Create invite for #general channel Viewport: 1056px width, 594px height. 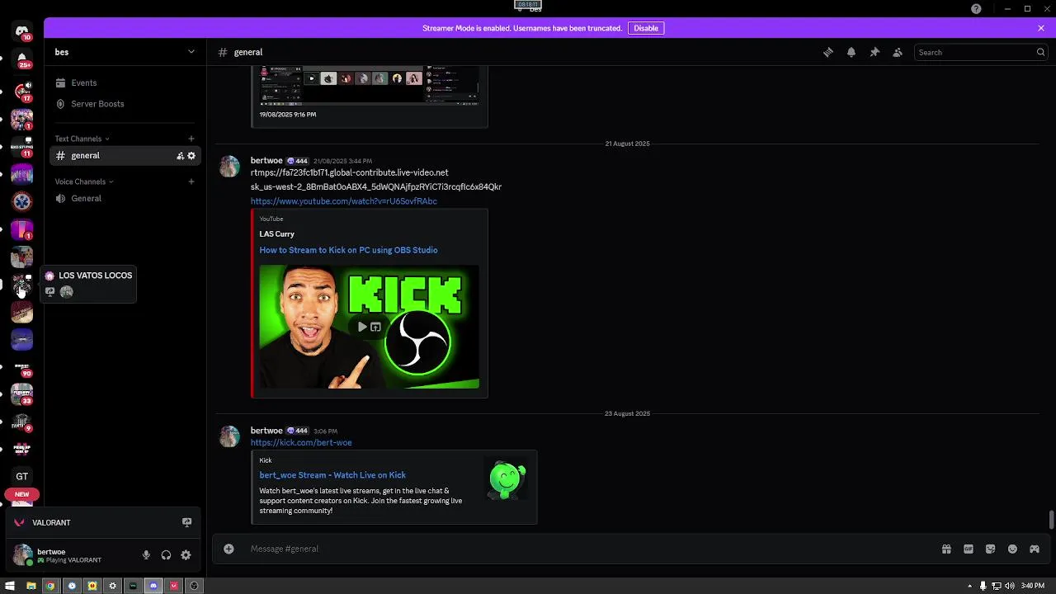[x=181, y=155]
